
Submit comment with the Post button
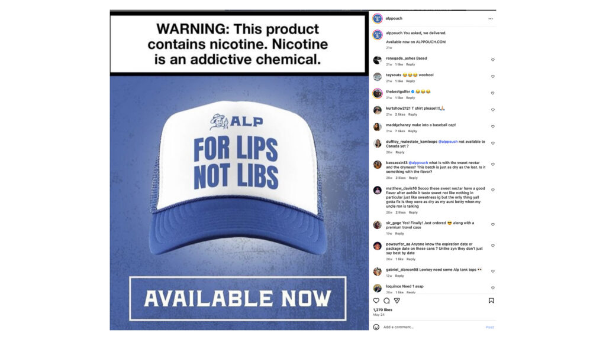coord(489,327)
